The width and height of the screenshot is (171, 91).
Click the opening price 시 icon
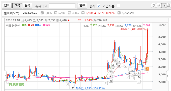[x=42, y=13]
